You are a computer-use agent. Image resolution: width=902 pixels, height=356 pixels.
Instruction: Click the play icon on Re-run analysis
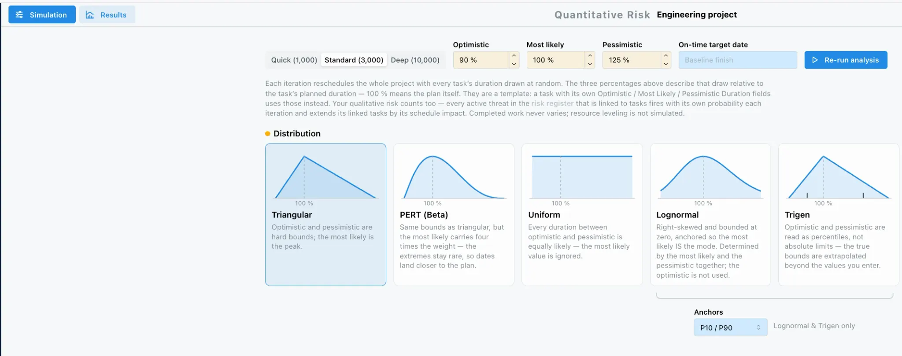(x=815, y=60)
